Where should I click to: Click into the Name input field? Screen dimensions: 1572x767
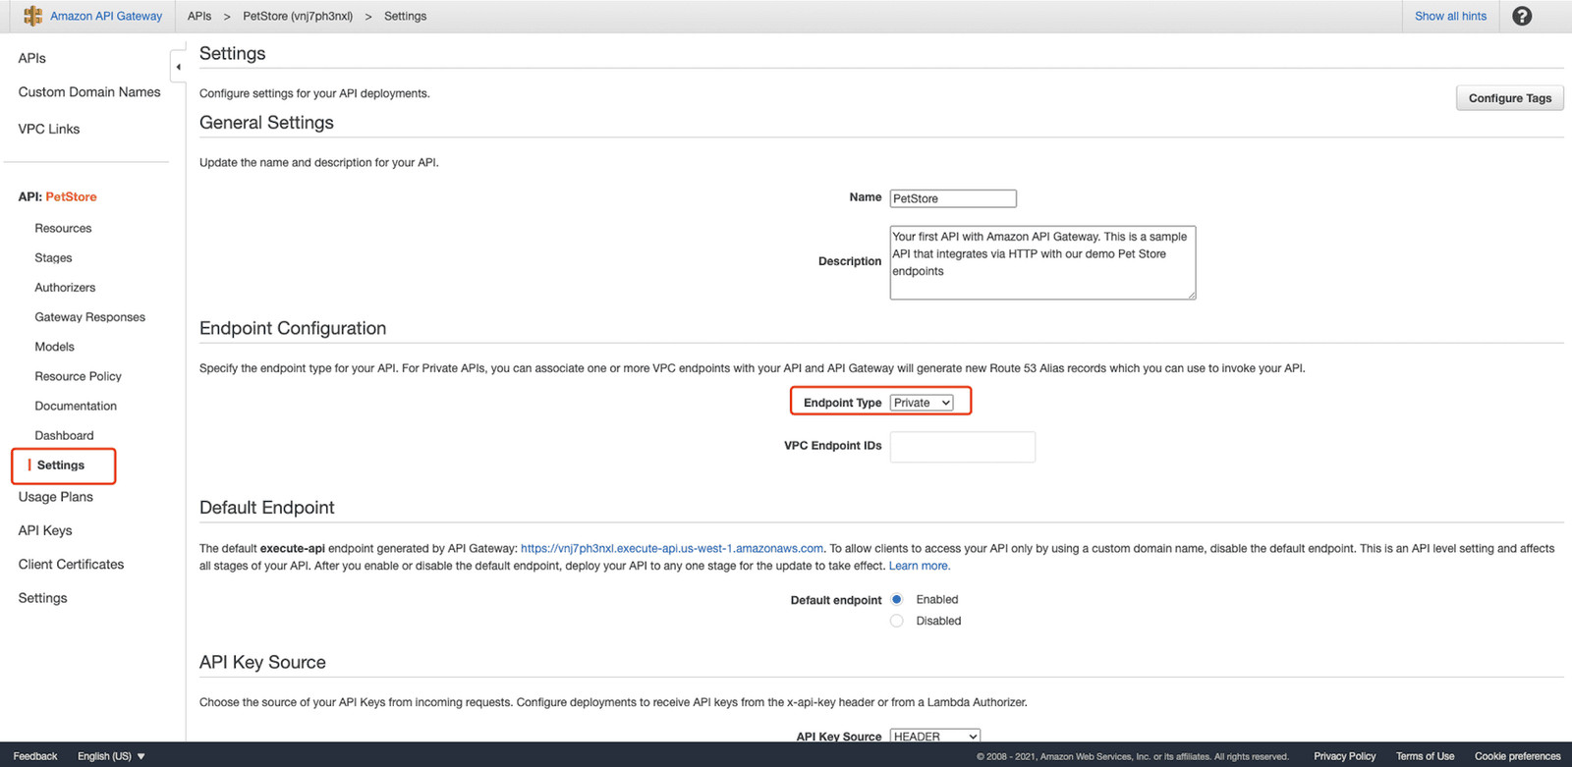tap(953, 198)
